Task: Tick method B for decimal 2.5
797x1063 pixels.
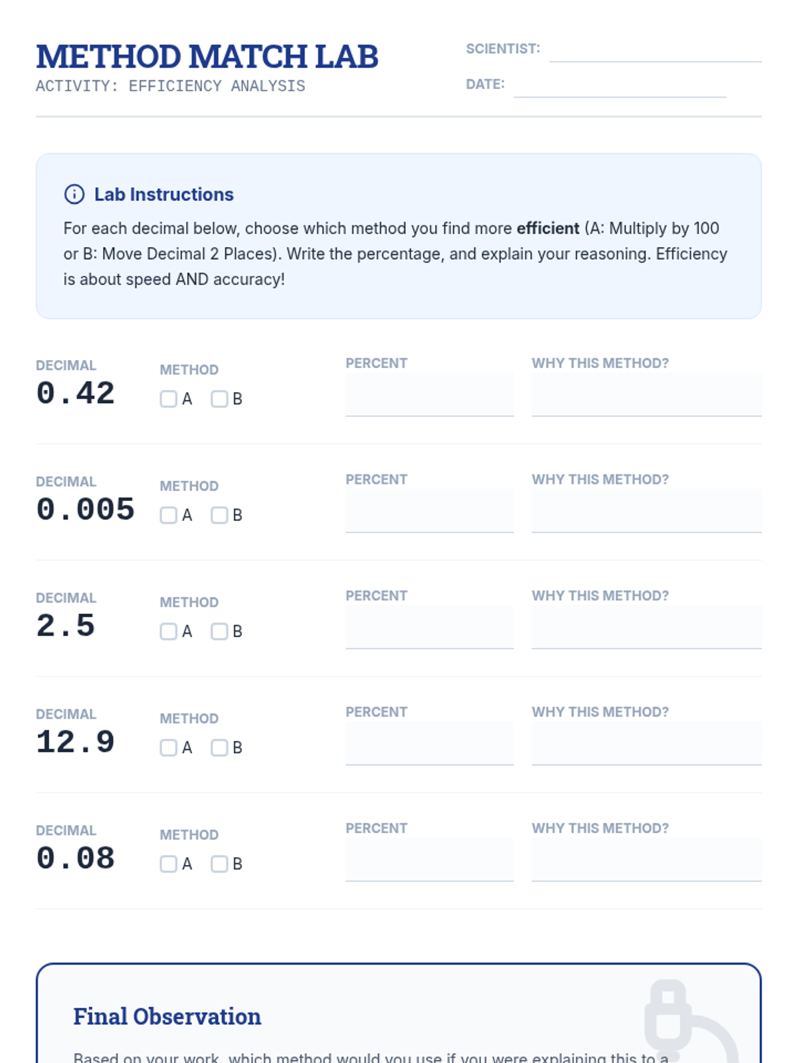Action: coord(219,631)
